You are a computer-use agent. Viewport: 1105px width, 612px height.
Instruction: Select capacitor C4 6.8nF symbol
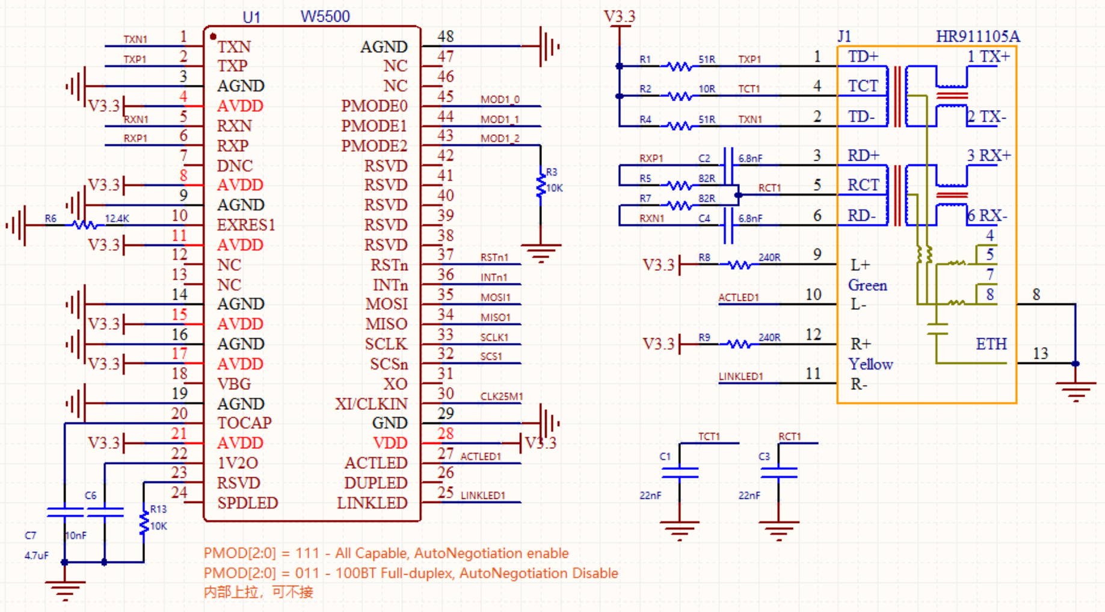pyautogui.click(x=728, y=225)
